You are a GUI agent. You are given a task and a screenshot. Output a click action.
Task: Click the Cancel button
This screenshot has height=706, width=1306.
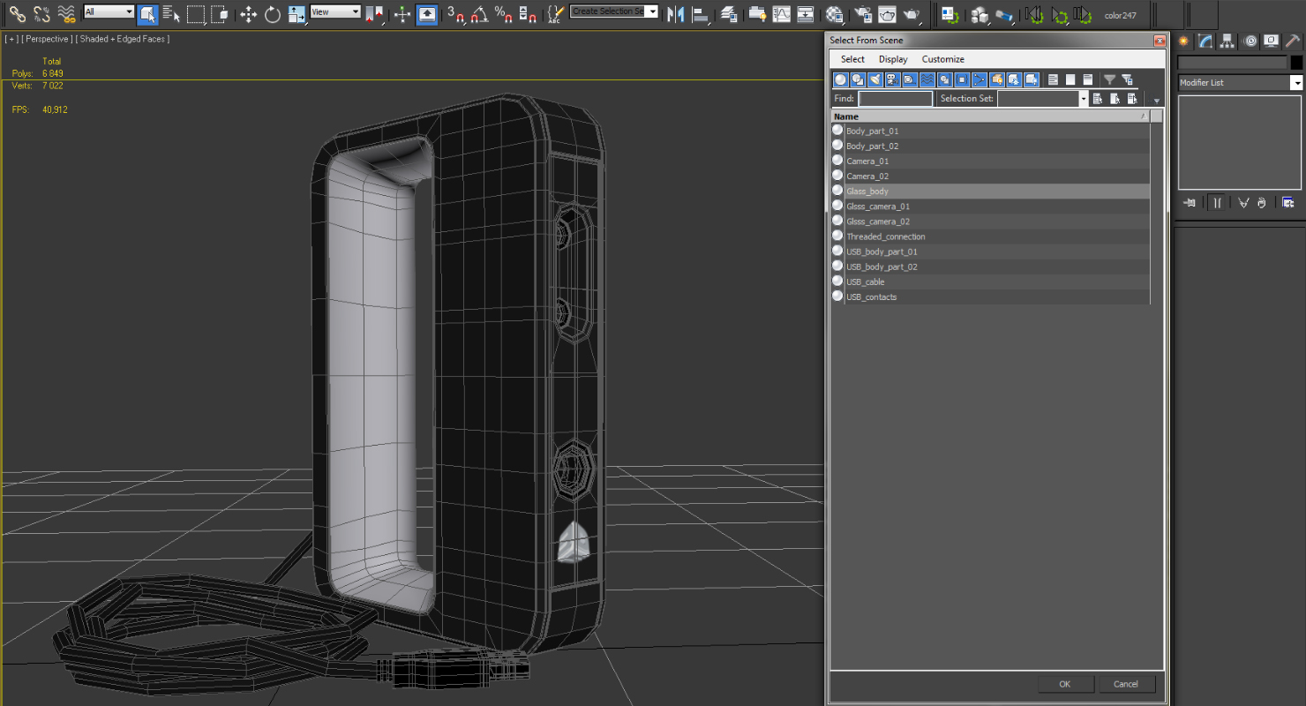click(1126, 684)
